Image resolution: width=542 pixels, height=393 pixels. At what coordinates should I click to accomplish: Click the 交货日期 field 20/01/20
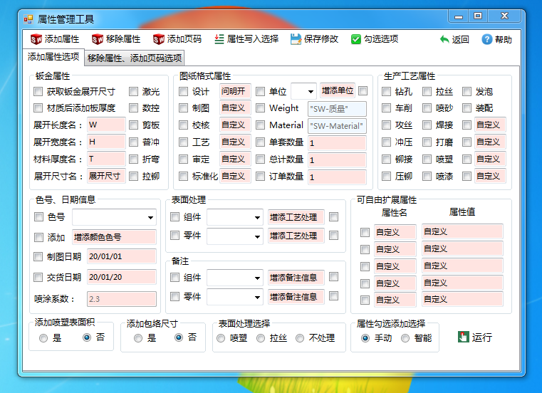(x=122, y=277)
